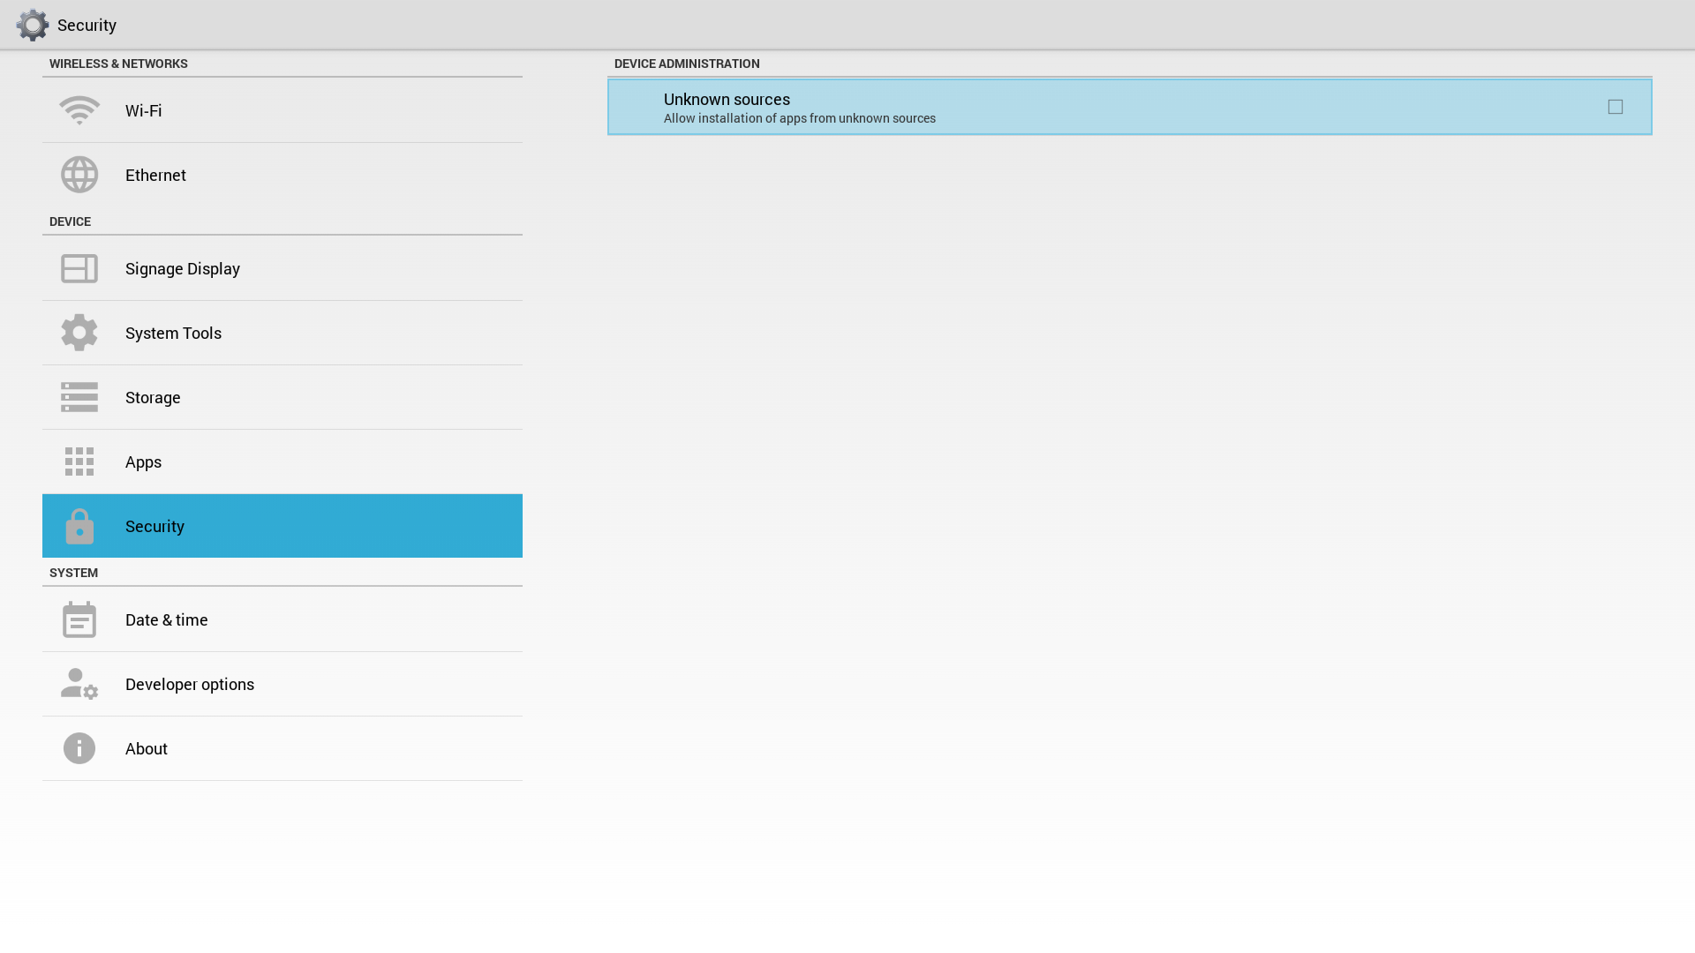
Task: Click the Unknown sources title text
Action: point(727,100)
